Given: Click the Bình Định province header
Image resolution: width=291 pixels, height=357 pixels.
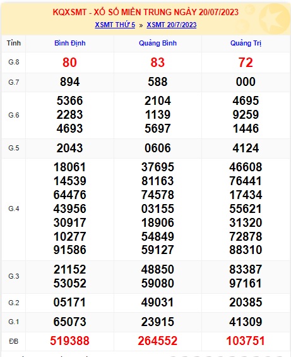Looking at the screenshot, I should click(70, 43).
